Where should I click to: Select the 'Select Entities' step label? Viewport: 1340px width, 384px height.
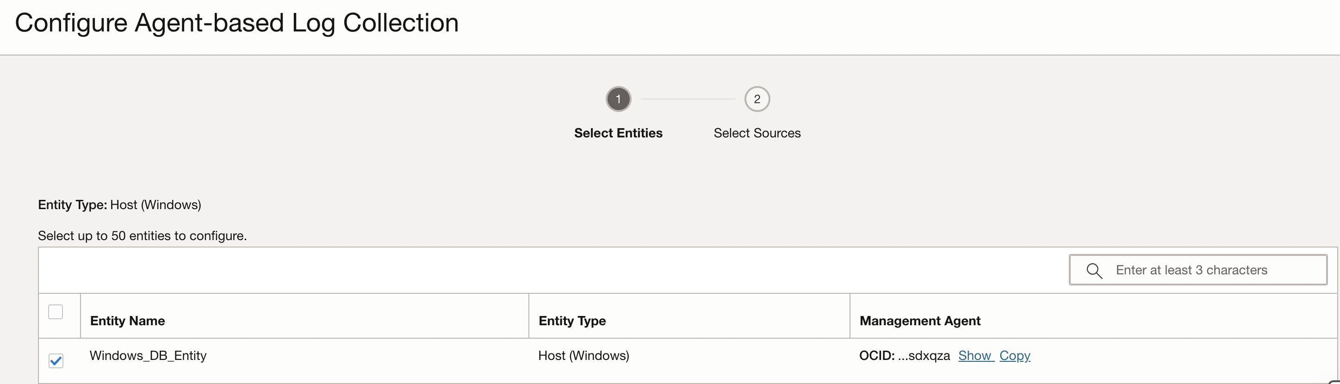pyautogui.click(x=618, y=133)
